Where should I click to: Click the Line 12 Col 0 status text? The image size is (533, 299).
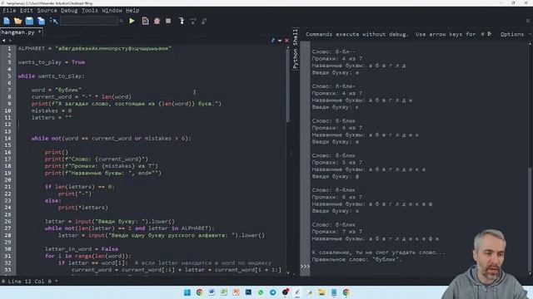(30, 282)
